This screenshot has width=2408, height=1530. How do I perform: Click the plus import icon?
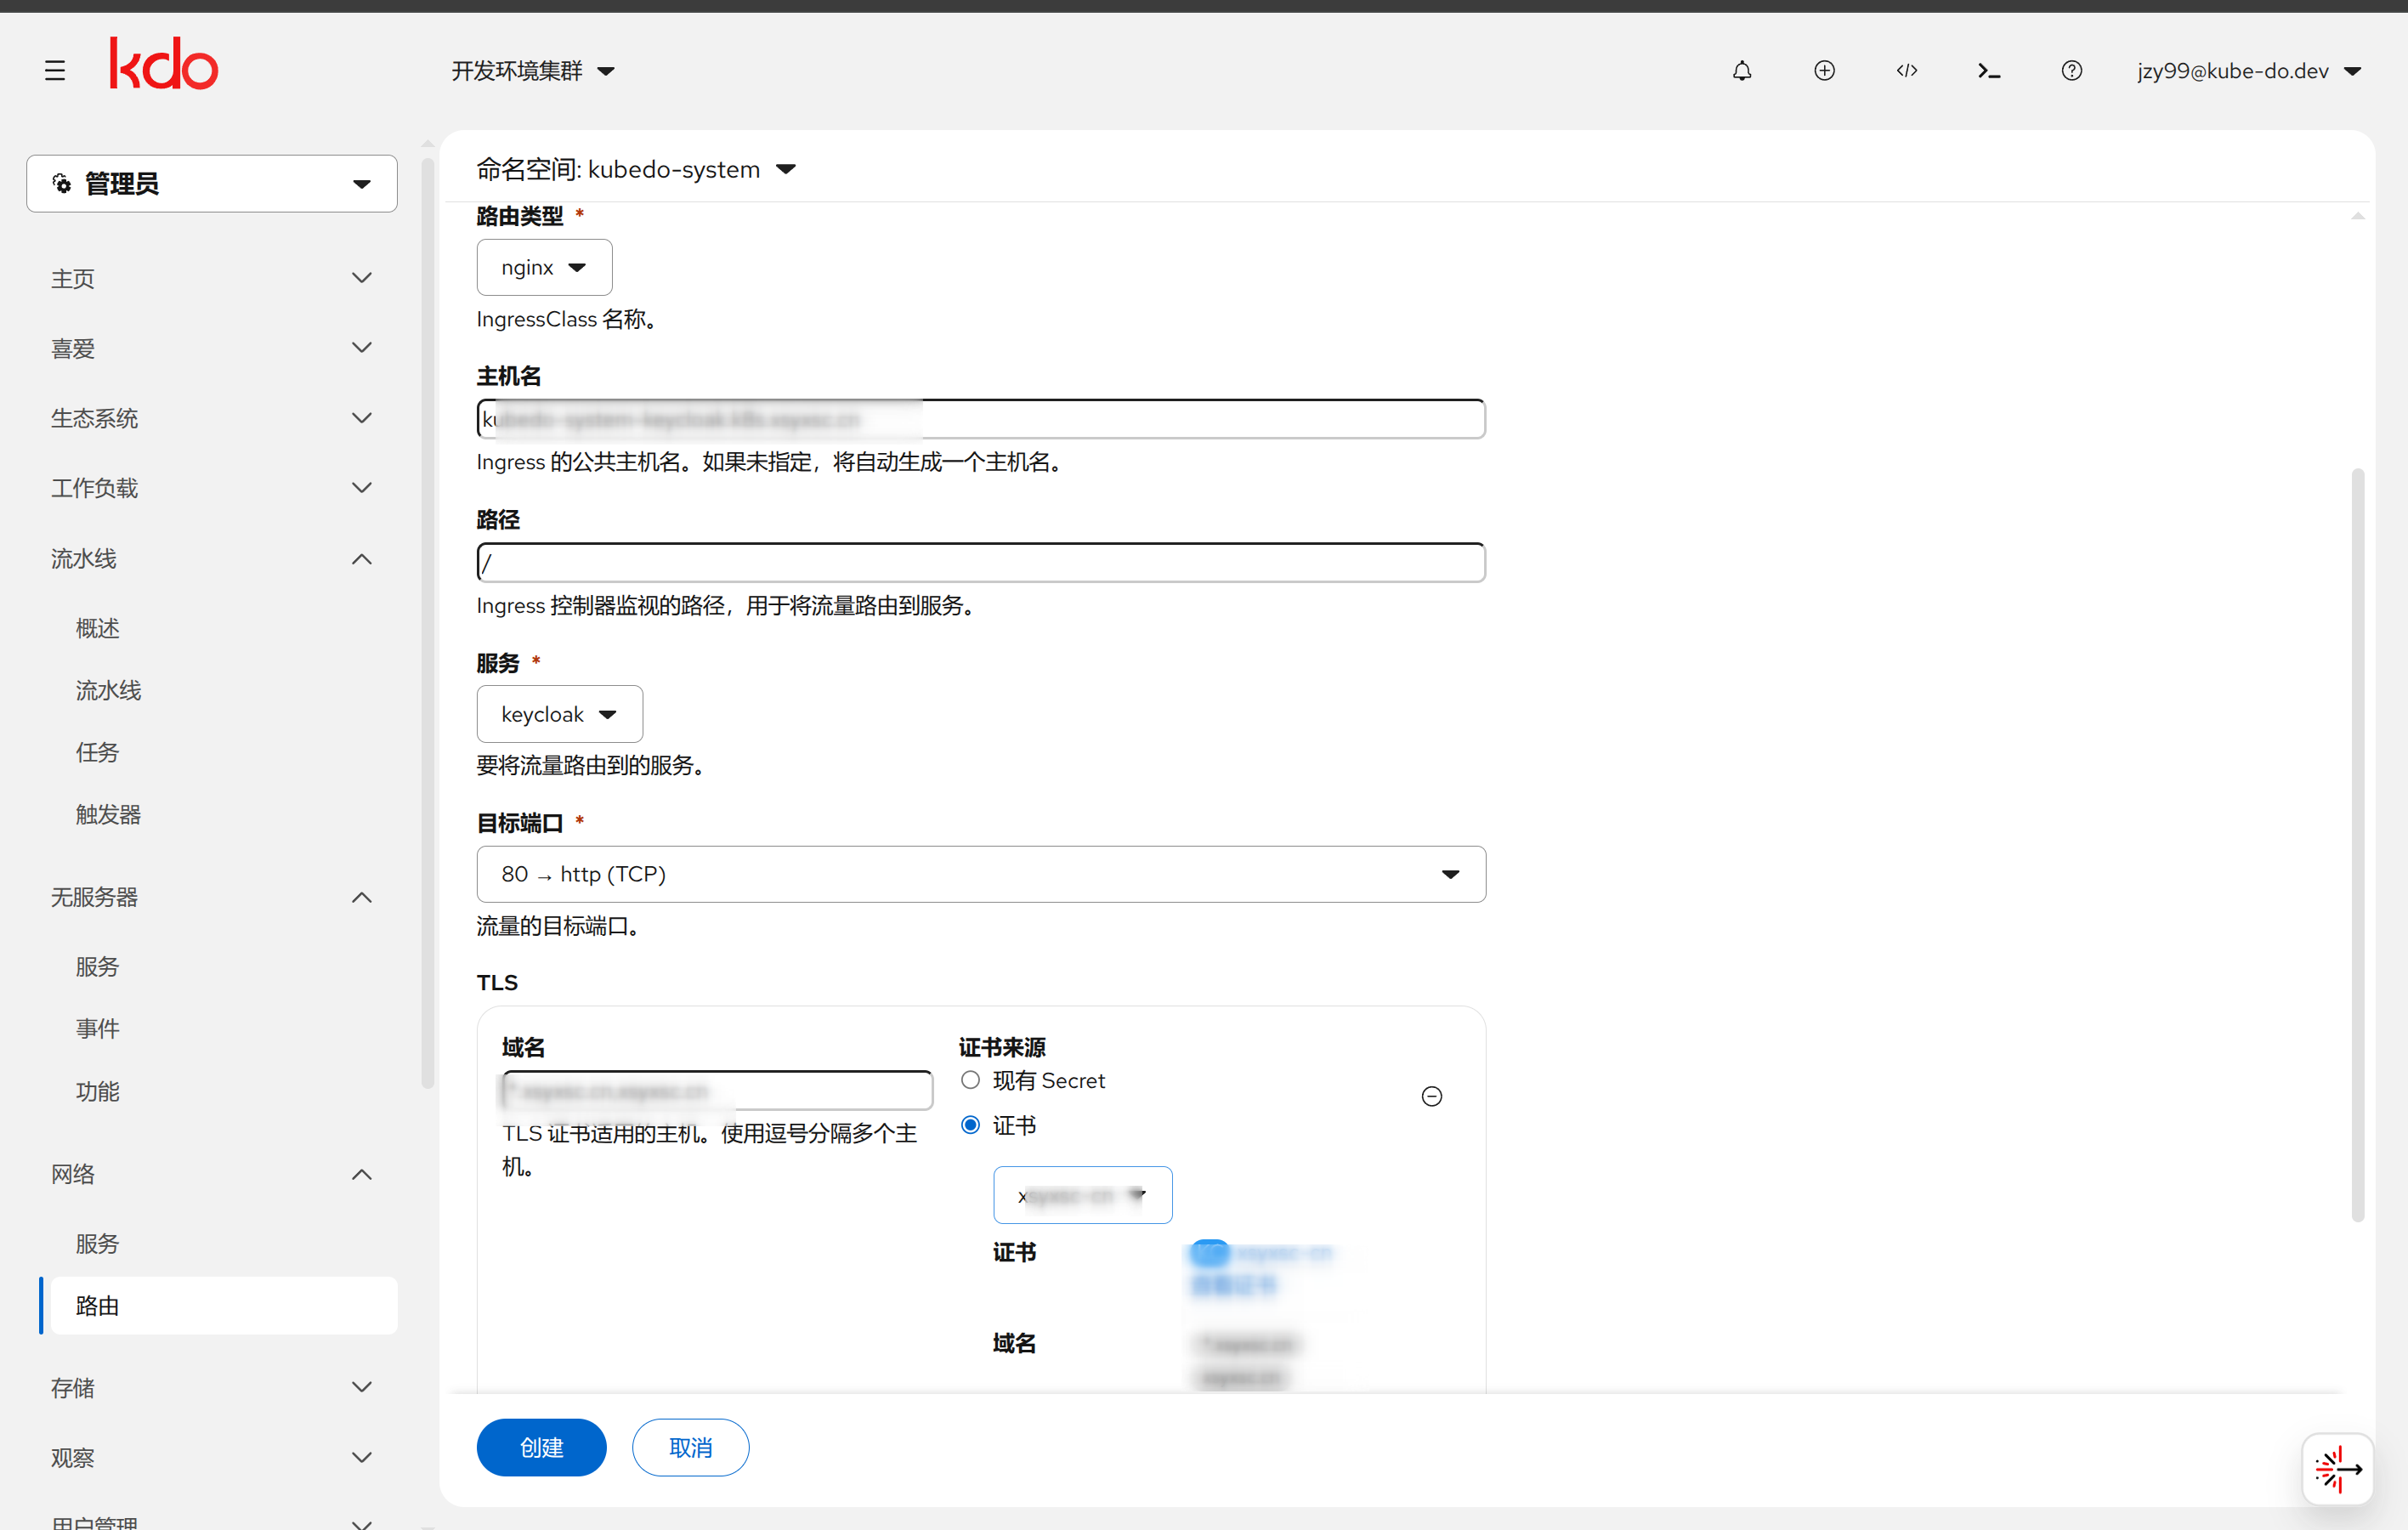coord(1824,71)
